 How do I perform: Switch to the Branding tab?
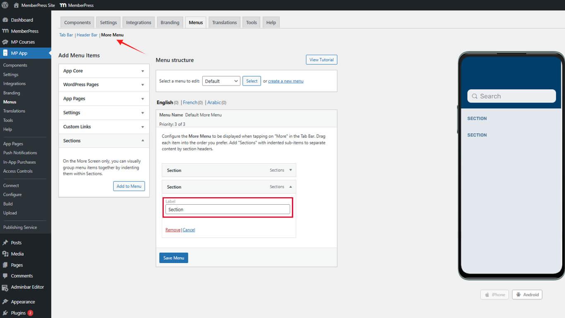pyautogui.click(x=170, y=22)
